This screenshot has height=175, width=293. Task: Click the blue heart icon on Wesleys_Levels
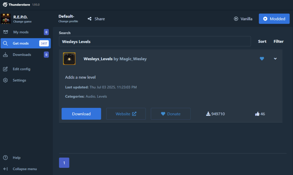[x=262, y=59]
